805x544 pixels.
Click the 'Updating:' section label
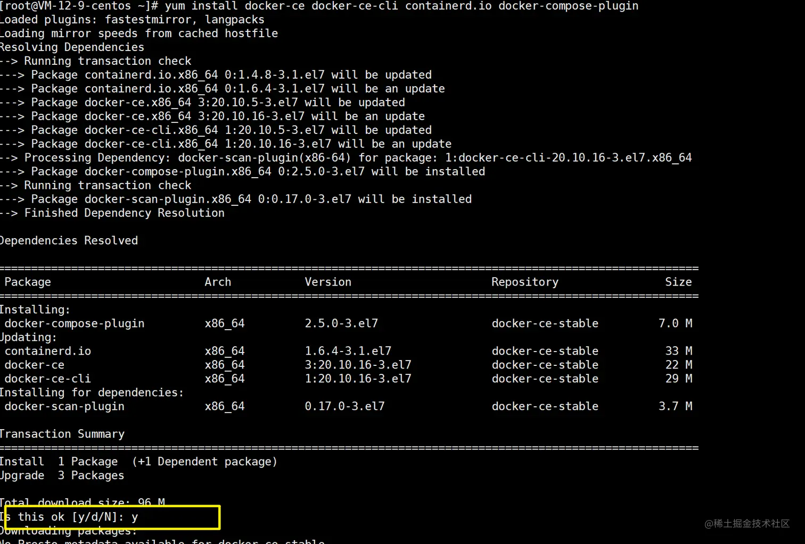[x=28, y=338]
